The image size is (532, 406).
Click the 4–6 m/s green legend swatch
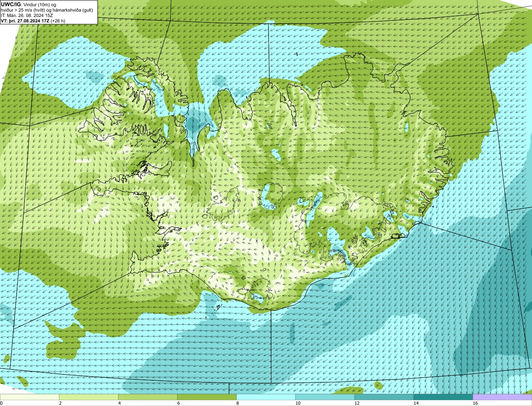pos(148,397)
